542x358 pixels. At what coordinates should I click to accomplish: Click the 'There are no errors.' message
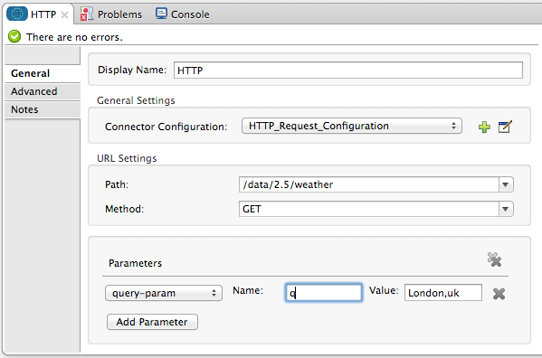[74, 37]
